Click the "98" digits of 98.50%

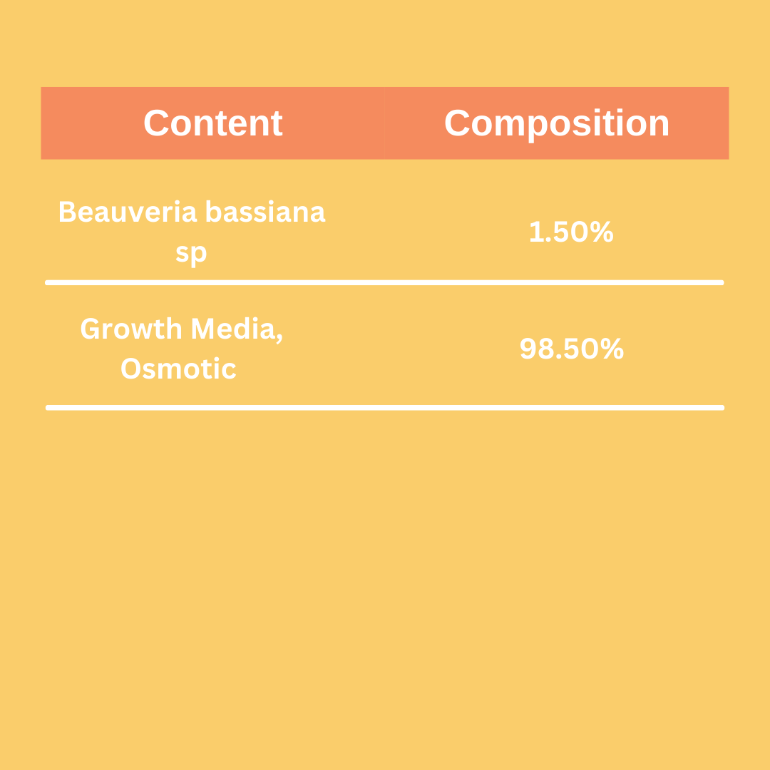(538, 349)
